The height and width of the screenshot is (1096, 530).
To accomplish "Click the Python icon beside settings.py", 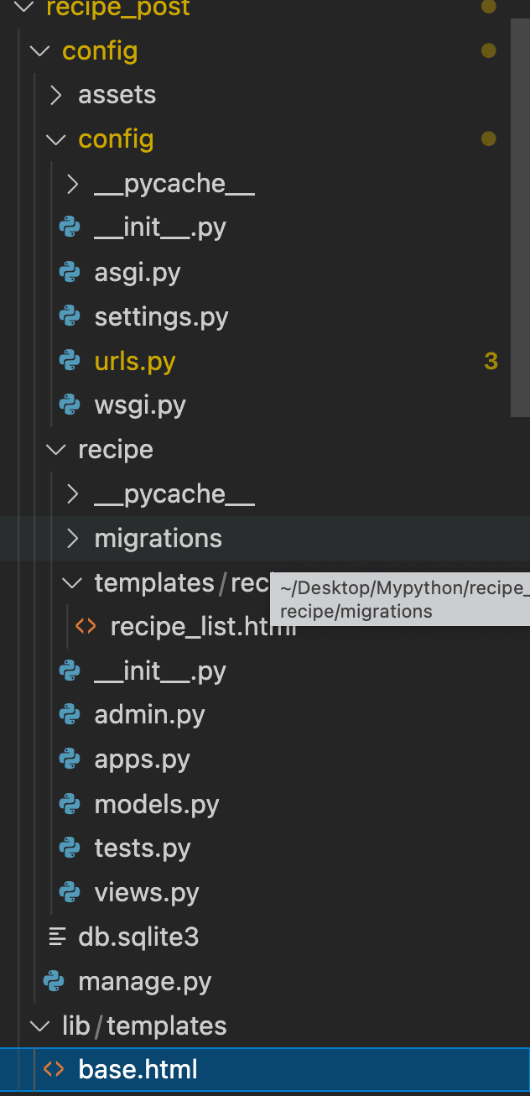I will point(70,317).
